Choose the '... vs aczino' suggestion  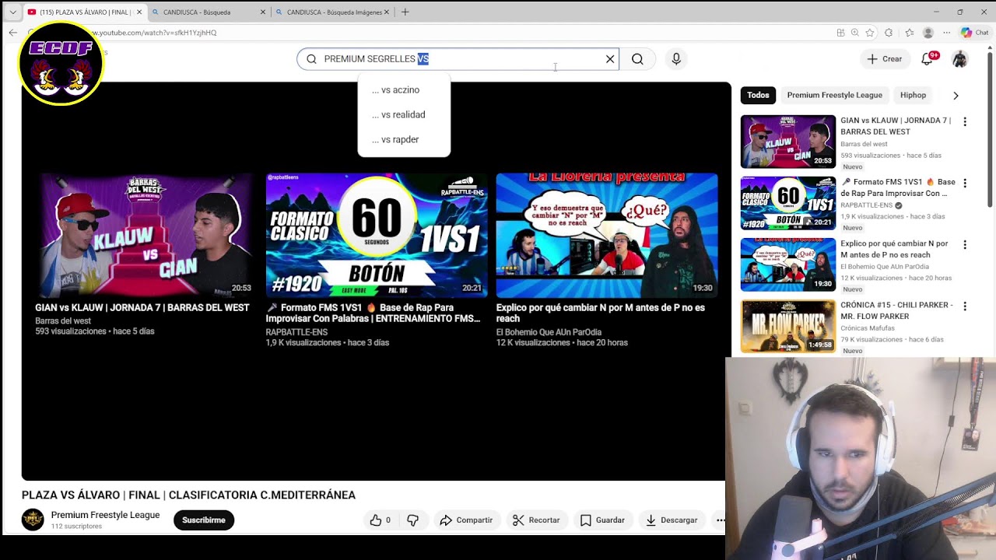(x=404, y=90)
